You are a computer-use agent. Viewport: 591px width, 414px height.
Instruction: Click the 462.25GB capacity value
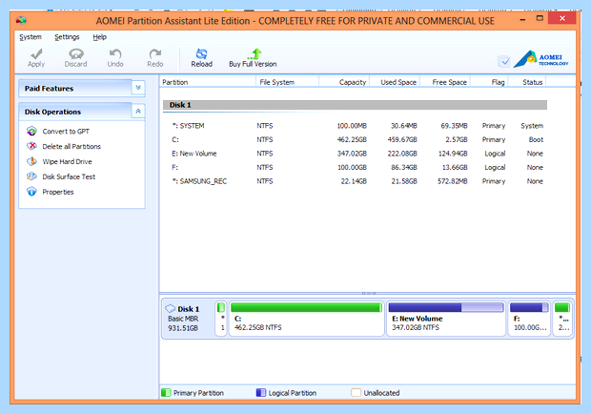pos(352,139)
